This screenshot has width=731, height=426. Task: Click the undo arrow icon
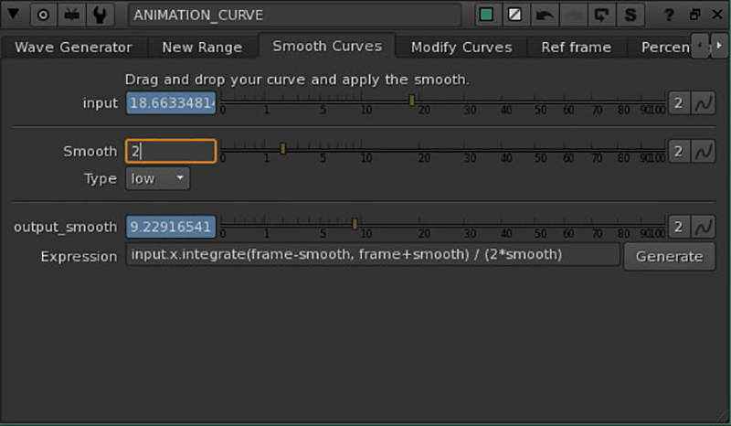point(544,15)
